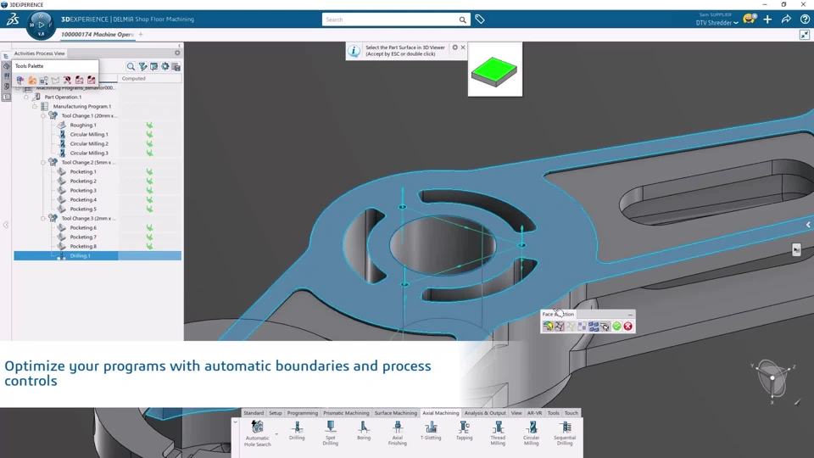814x458 pixels.
Task: Collapse Part Operation.1 node
Action: click(26, 97)
